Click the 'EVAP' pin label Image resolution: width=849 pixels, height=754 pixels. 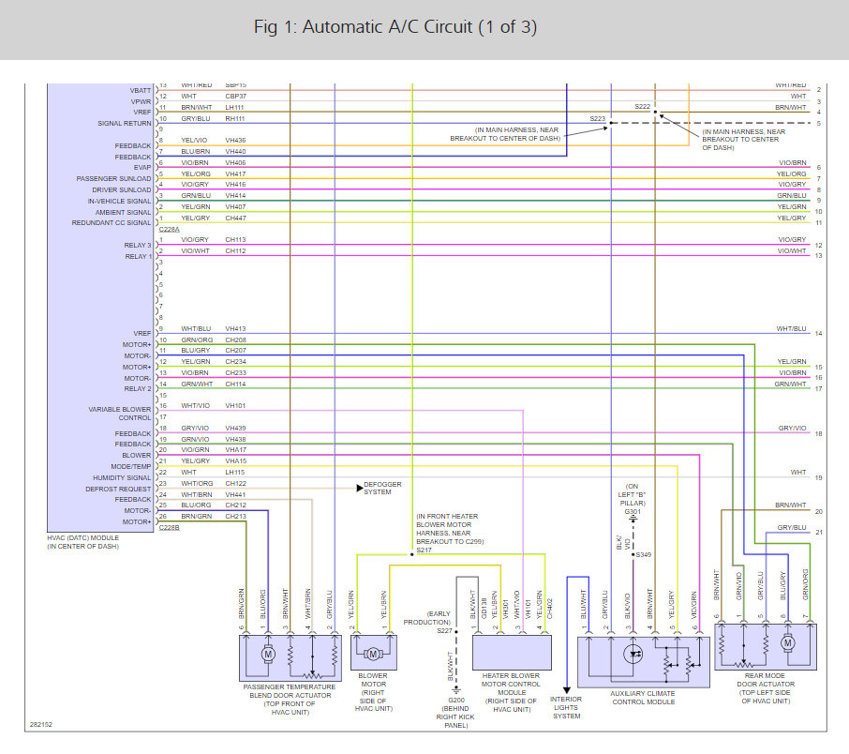[x=142, y=168]
